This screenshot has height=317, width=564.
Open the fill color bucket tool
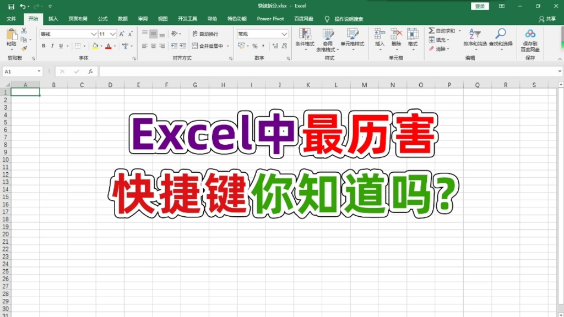click(x=95, y=46)
